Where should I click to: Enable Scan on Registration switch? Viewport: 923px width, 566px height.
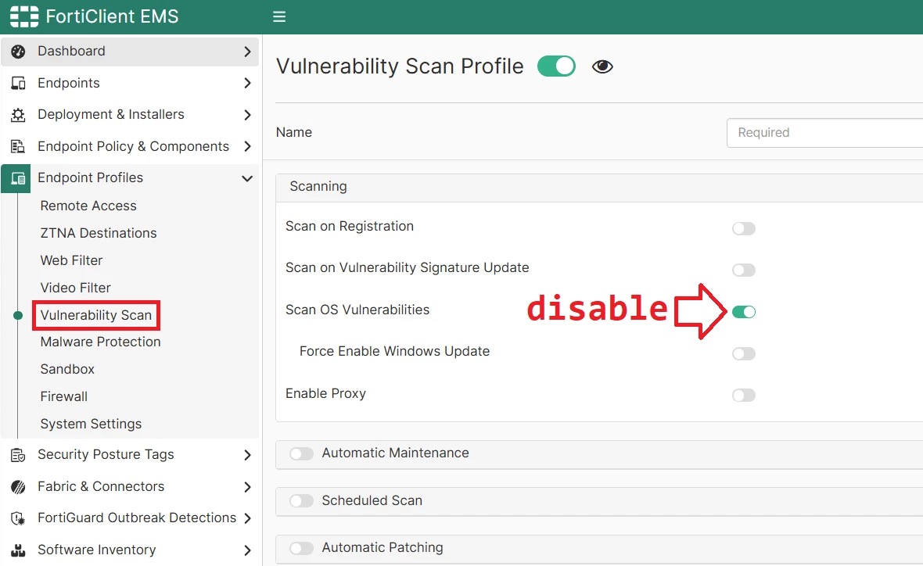click(743, 228)
